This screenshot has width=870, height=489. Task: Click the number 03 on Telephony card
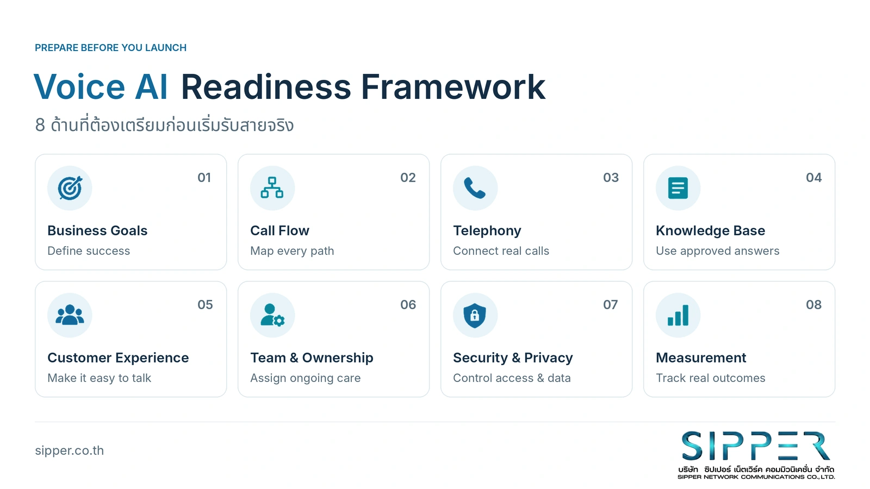(x=611, y=178)
